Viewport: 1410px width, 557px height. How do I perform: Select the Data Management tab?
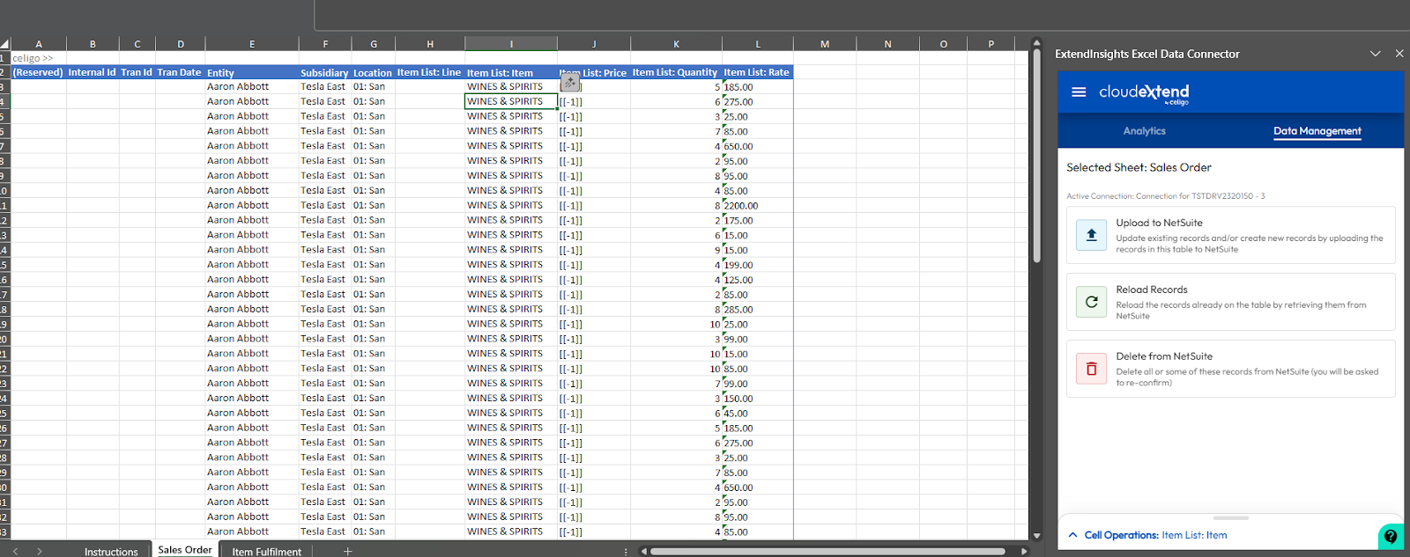(1317, 131)
